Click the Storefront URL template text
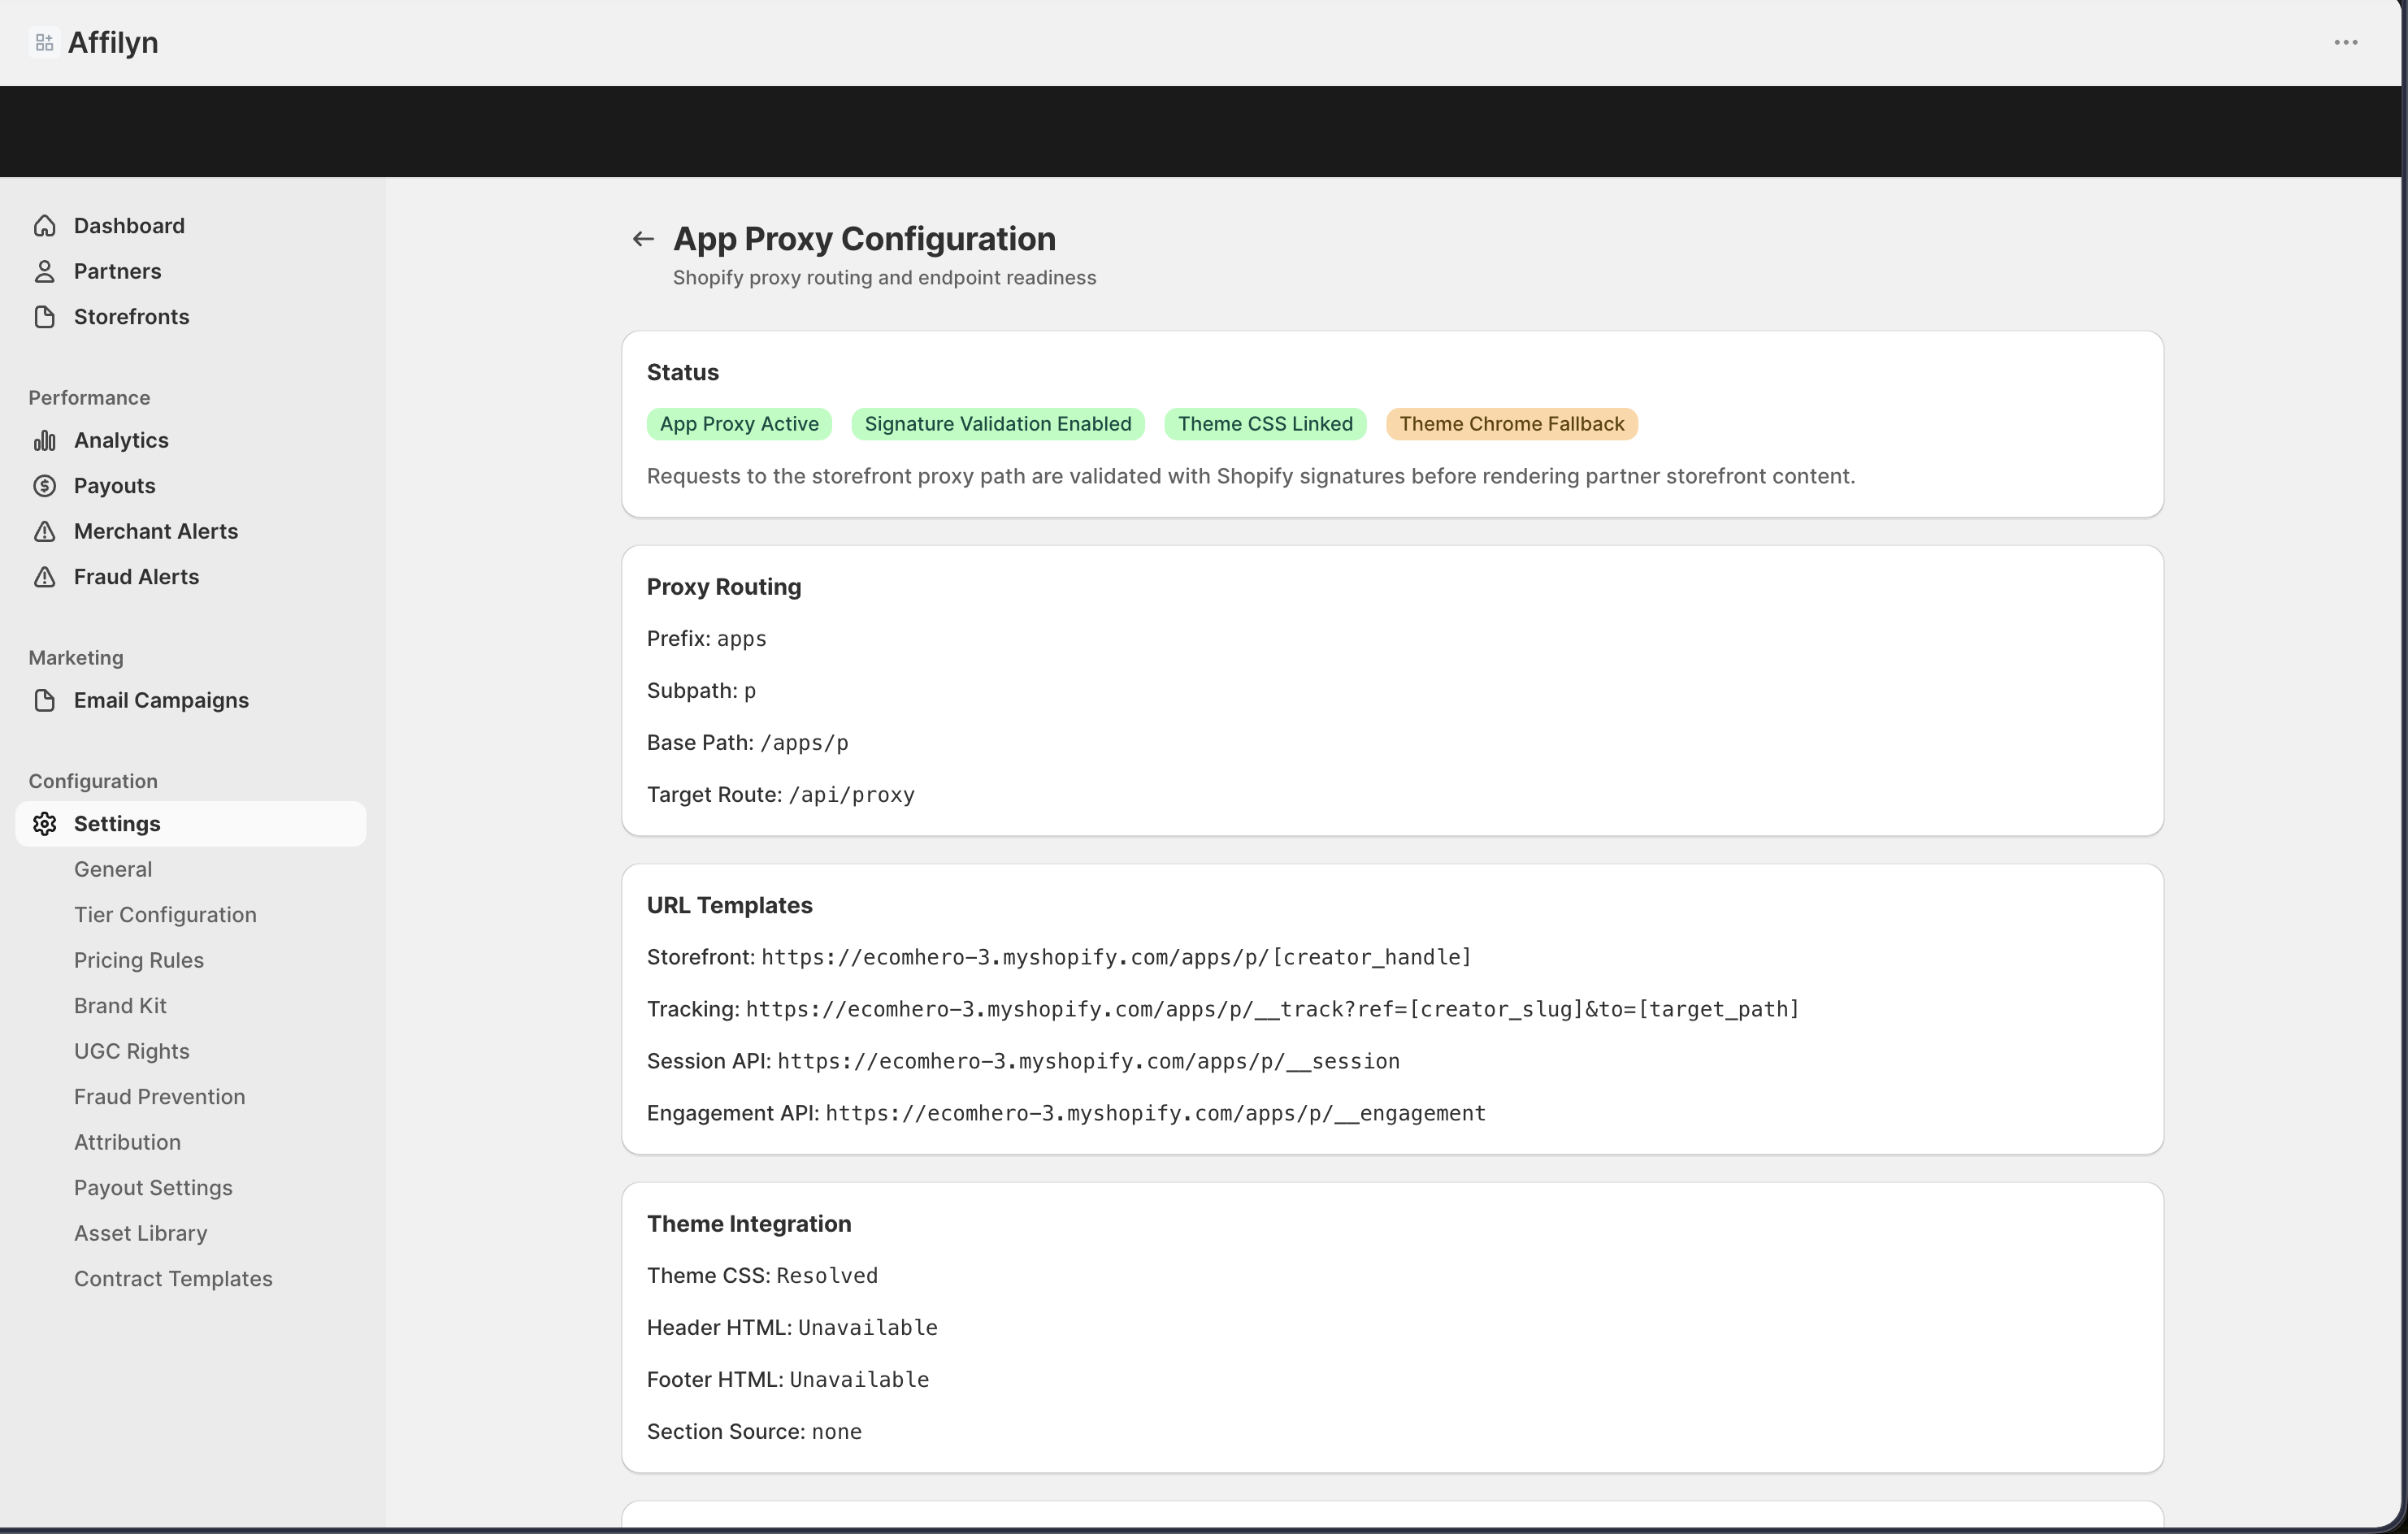The height and width of the screenshot is (1534, 2408). click(1117, 958)
